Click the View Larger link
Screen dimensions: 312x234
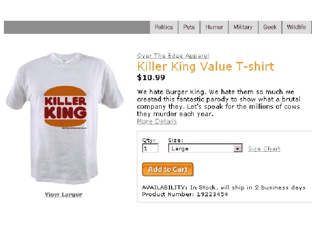63,195
